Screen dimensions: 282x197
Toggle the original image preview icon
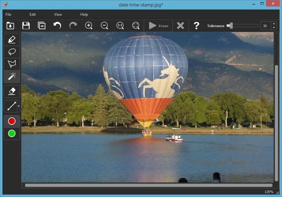pos(42,26)
